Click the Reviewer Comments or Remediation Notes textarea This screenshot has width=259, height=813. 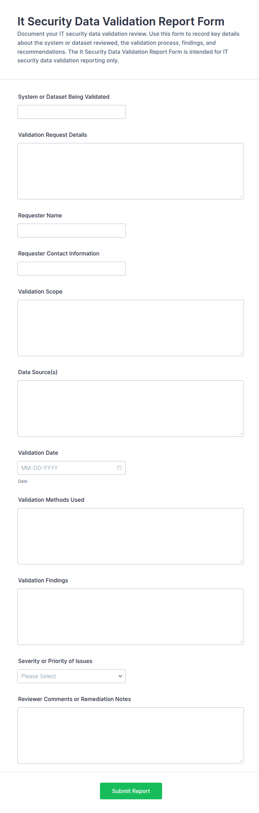pos(130,735)
